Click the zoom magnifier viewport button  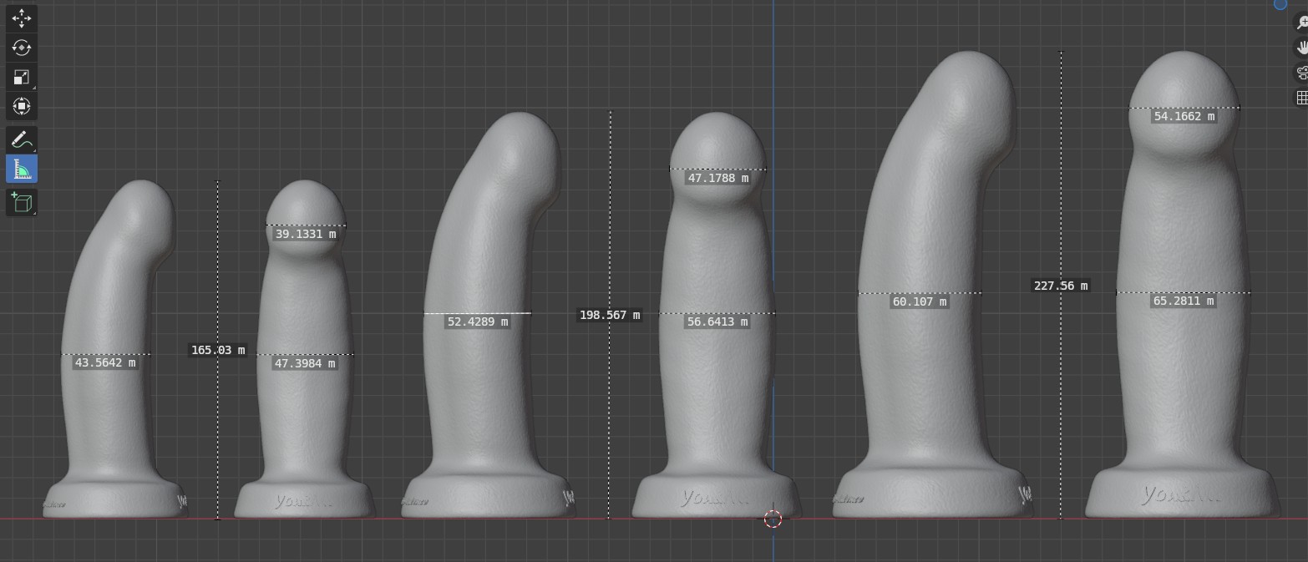pyautogui.click(x=1300, y=23)
